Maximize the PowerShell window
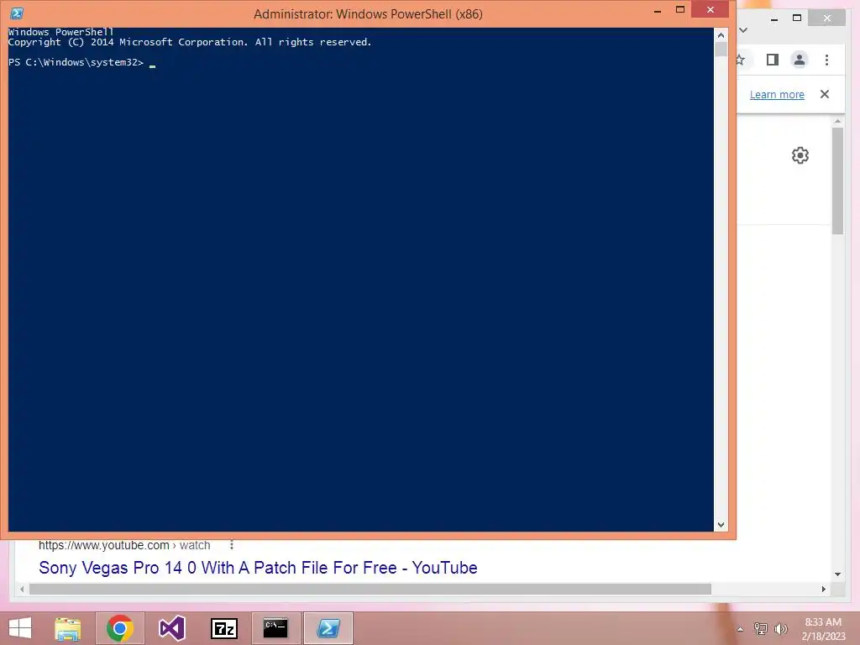The image size is (860, 645). (680, 9)
